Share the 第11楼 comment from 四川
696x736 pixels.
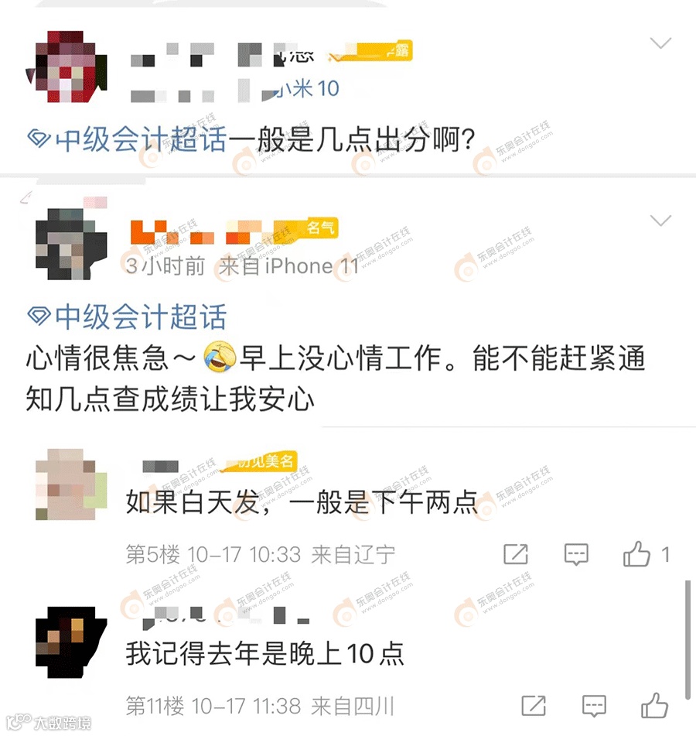tap(534, 706)
